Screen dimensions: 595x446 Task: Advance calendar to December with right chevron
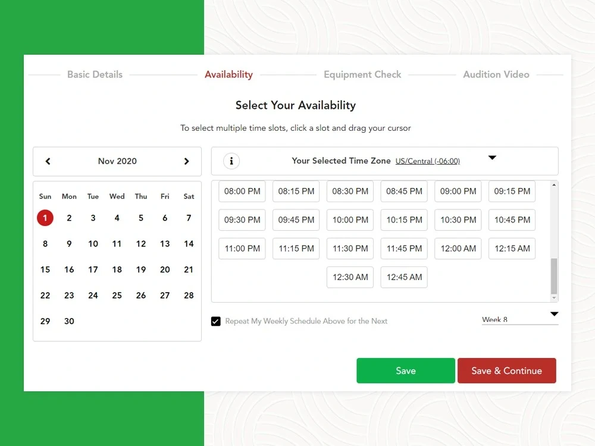(186, 161)
